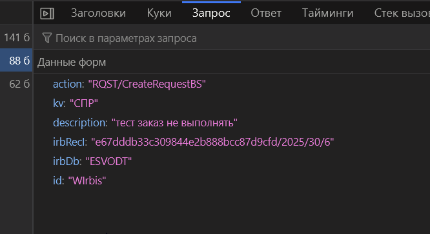Click the irbDb parameter name

coord(67,161)
